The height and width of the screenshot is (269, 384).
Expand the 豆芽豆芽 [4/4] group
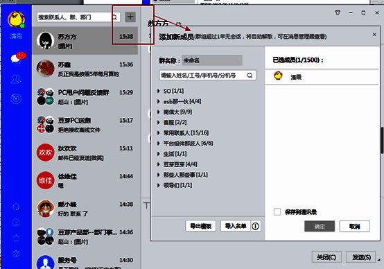coord(159,164)
